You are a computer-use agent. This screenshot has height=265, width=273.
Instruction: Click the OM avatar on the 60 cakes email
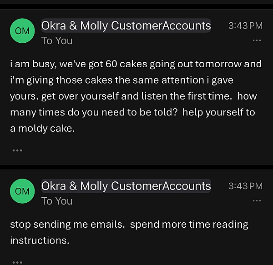coord(22,31)
